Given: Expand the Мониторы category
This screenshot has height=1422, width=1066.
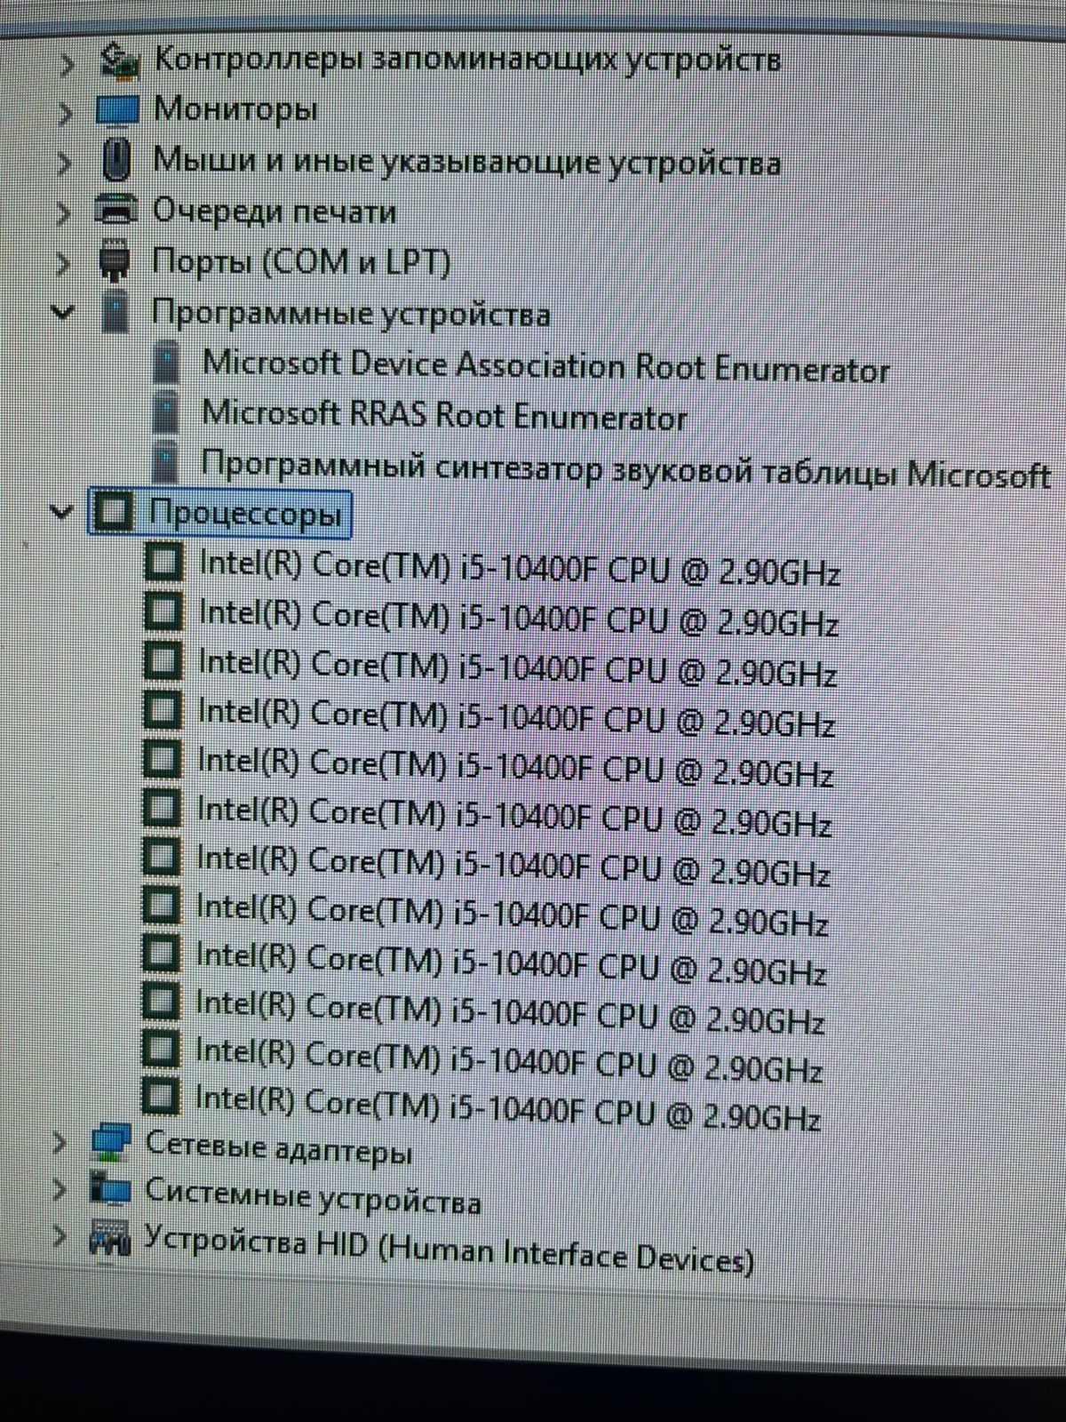Looking at the screenshot, I should click(63, 113).
